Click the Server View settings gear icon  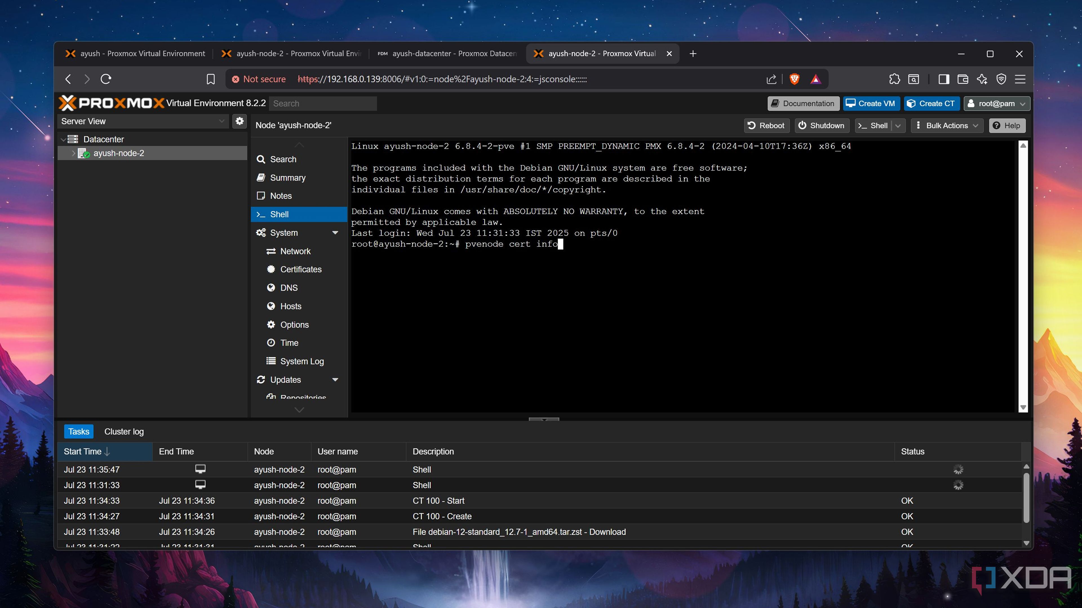tap(240, 121)
